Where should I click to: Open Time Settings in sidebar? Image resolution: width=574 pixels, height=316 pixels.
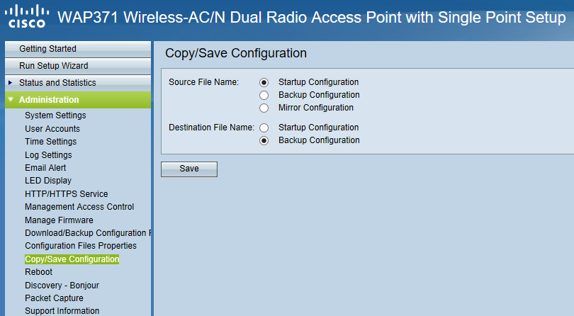coord(51,142)
